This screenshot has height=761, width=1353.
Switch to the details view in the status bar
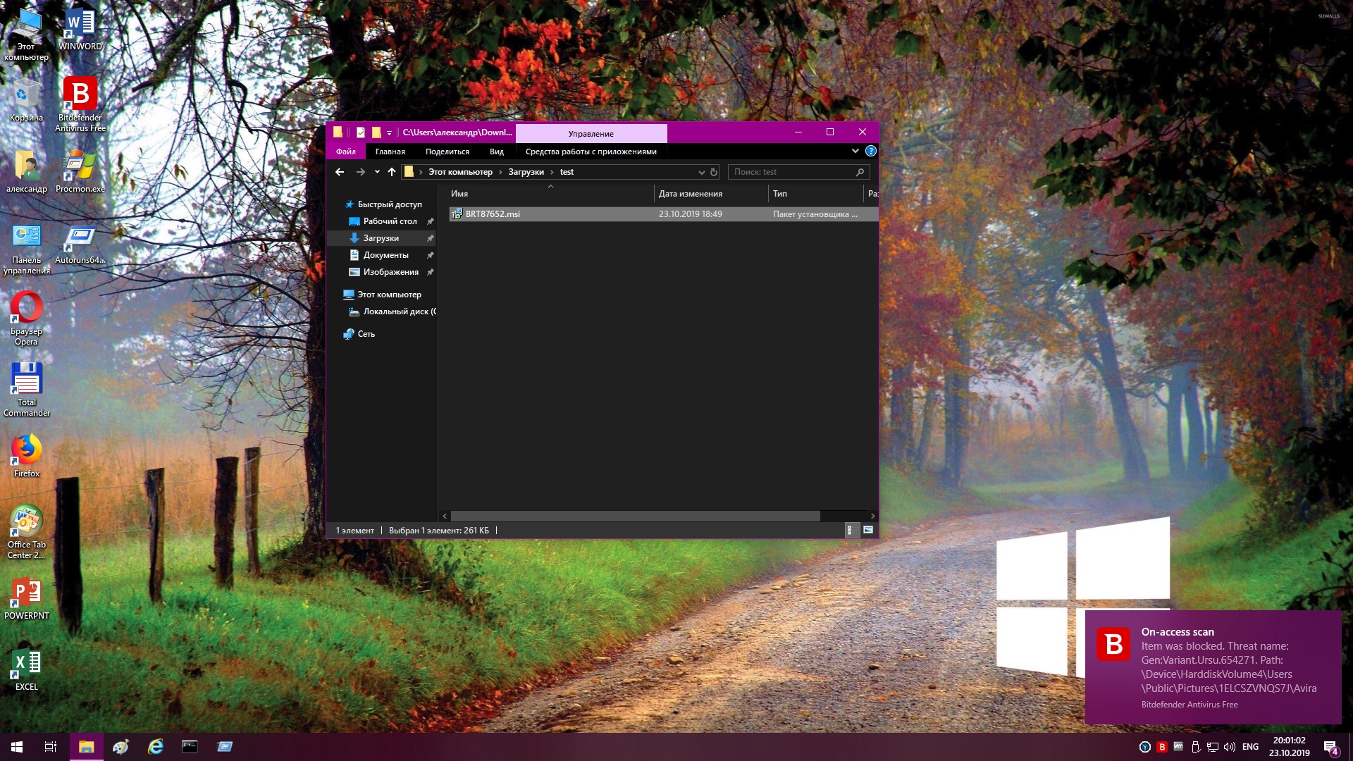tap(851, 531)
